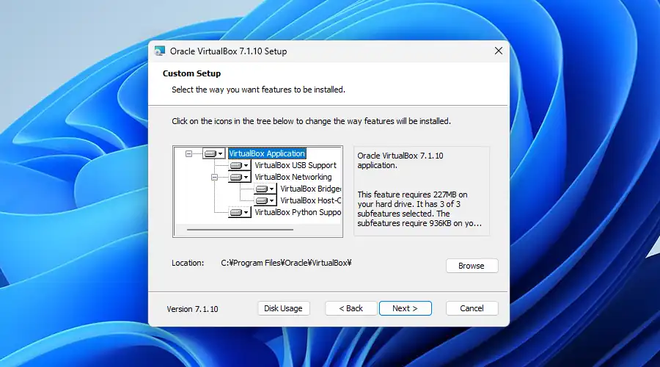This screenshot has height=367, width=660.
Task: Select the VirtualBox Networking label
Action: tap(293, 178)
